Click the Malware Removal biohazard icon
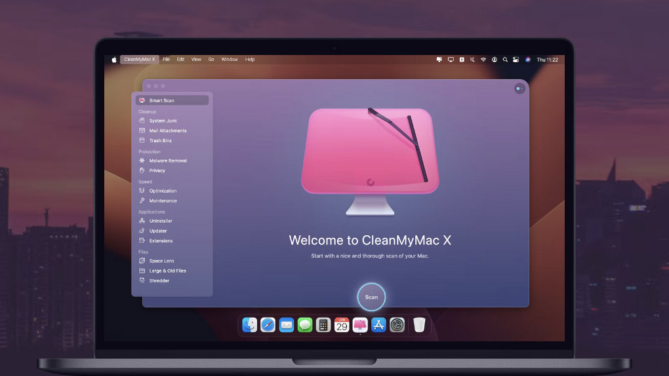This screenshot has height=376, width=669. pos(142,160)
